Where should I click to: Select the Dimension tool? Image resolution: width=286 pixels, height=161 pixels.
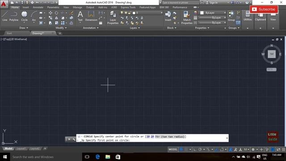(91, 16)
